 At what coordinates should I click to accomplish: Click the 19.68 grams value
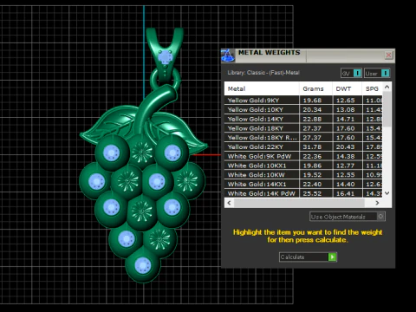tap(312, 101)
